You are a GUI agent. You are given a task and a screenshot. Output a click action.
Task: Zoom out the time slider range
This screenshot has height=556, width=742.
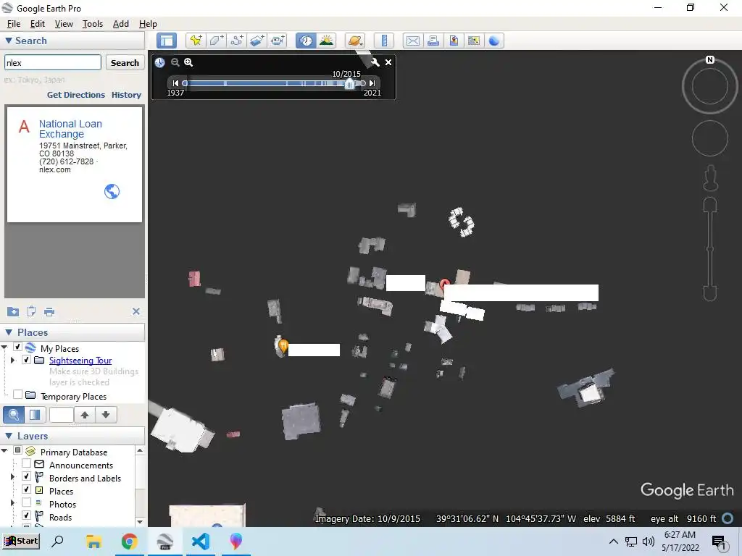(x=175, y=62)
